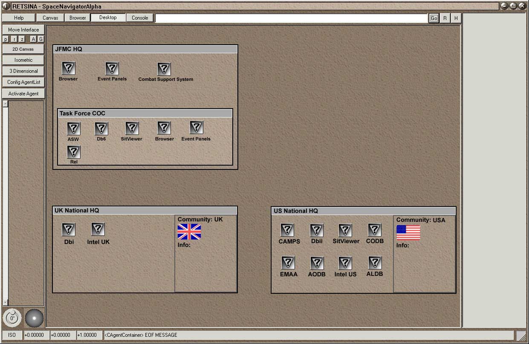Screen dimensions: 529x344
Task: Toggle the small 'p' mode button
Action: [x=6, y=39]
